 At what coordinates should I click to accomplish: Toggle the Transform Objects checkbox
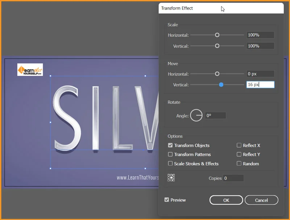tap(170, 145)
